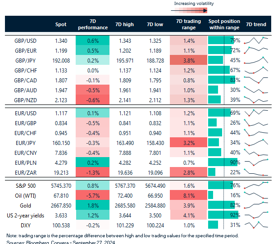Click GBP/JPY spot value 192.008
Screen dimensions: 273x244
(x=61, y=61)
